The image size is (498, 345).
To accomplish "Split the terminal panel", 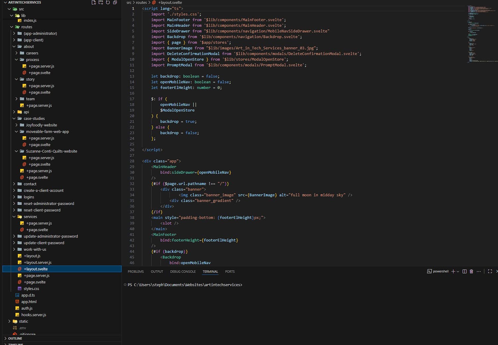I will click(x=464, y=271).
